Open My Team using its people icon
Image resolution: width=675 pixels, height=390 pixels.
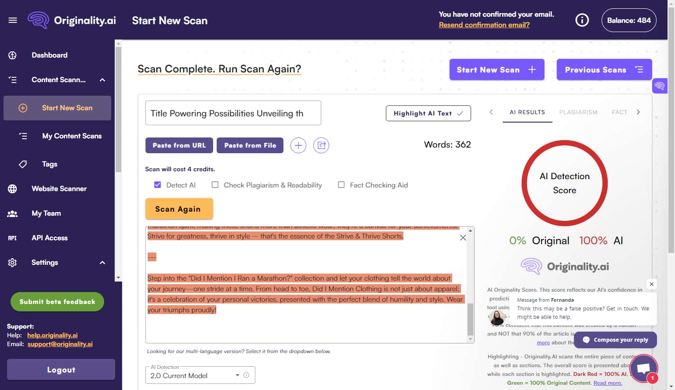click(12, 213)
